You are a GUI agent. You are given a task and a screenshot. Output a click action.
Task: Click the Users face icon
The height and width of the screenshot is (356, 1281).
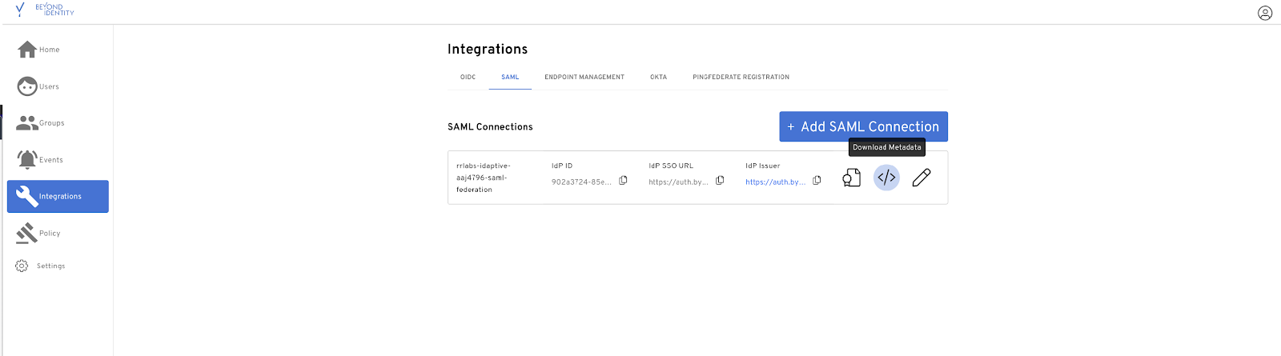click(27, 86)
